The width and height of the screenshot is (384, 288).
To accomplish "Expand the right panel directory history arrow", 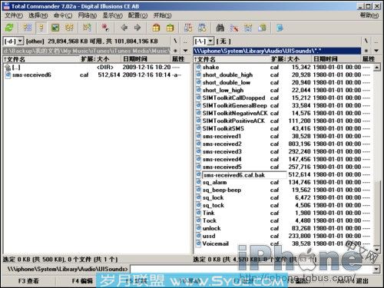I will [376, 51].
